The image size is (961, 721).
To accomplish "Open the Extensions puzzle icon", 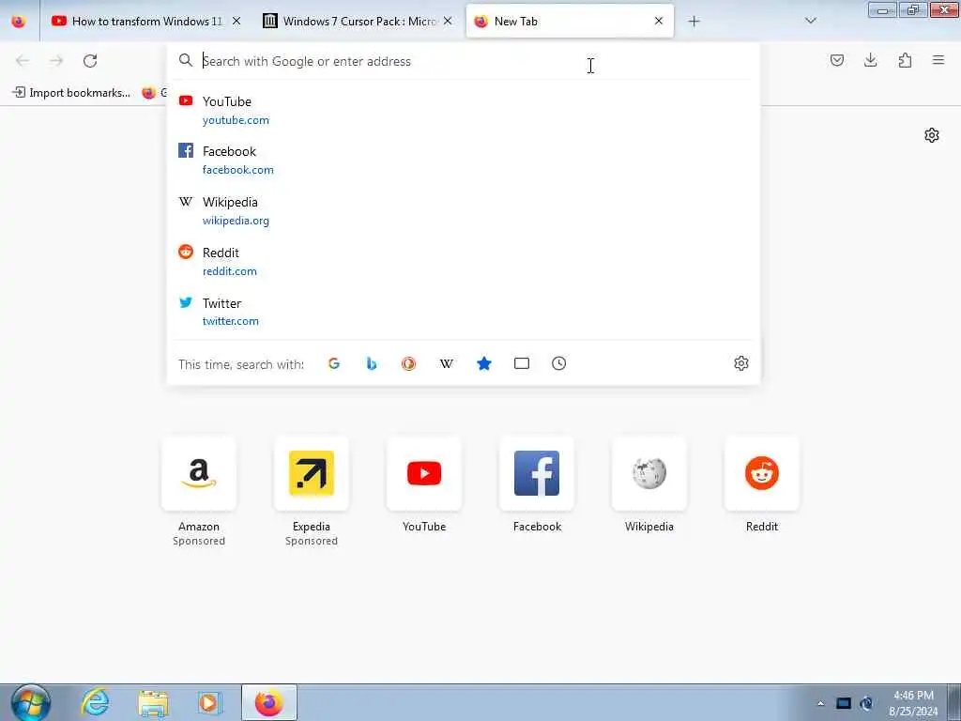I will tap(905, 60).
